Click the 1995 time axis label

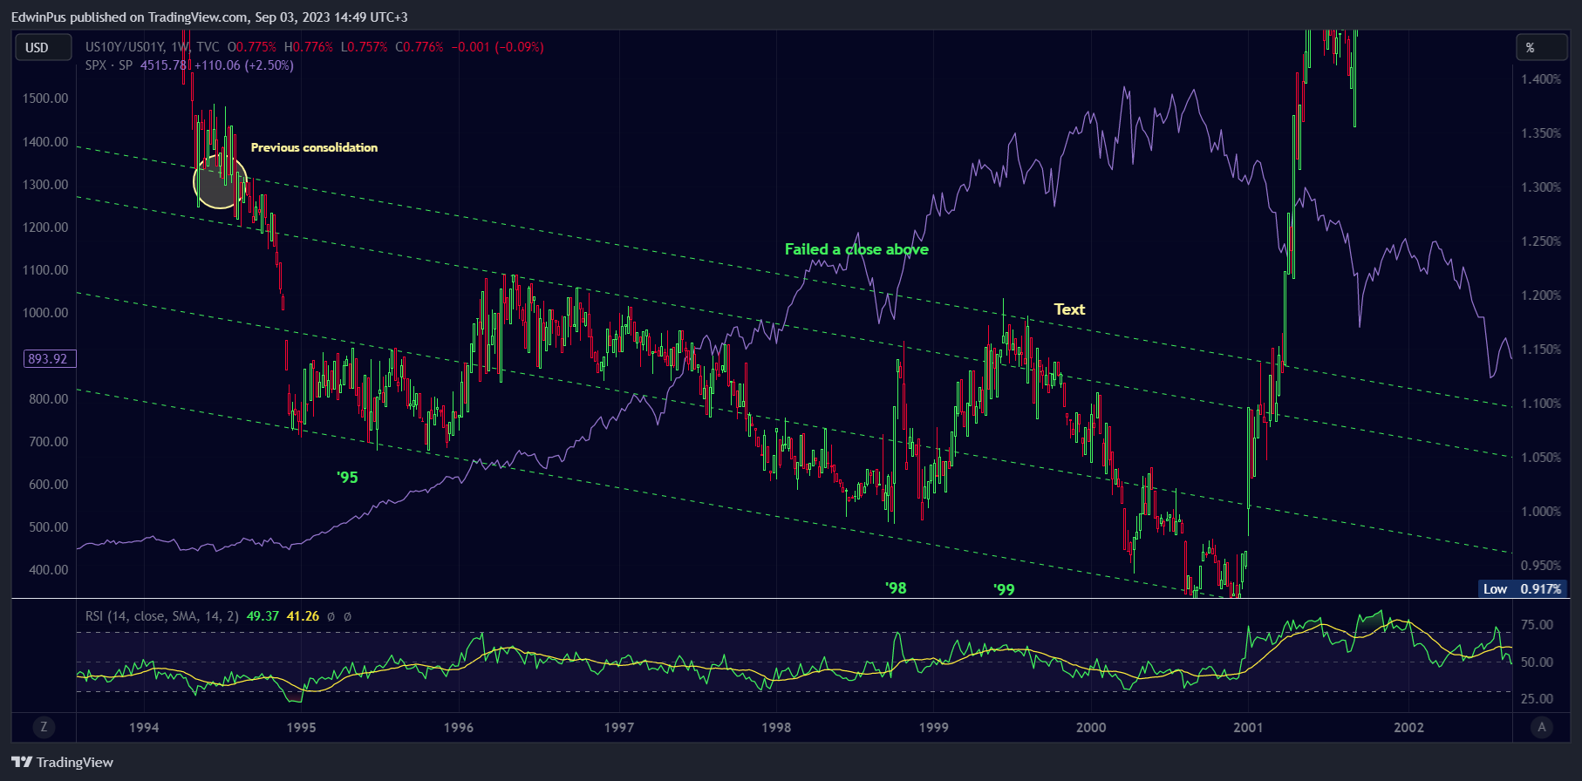[302, 728]
